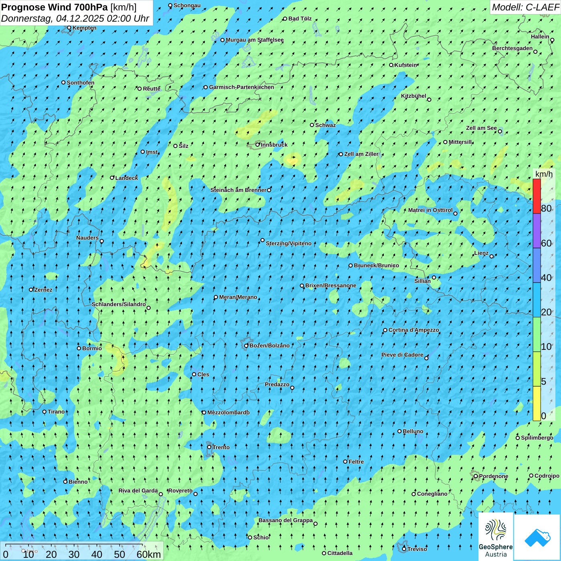
Task: Click the Bassano del Grappa label
Action: click(286, 520)
